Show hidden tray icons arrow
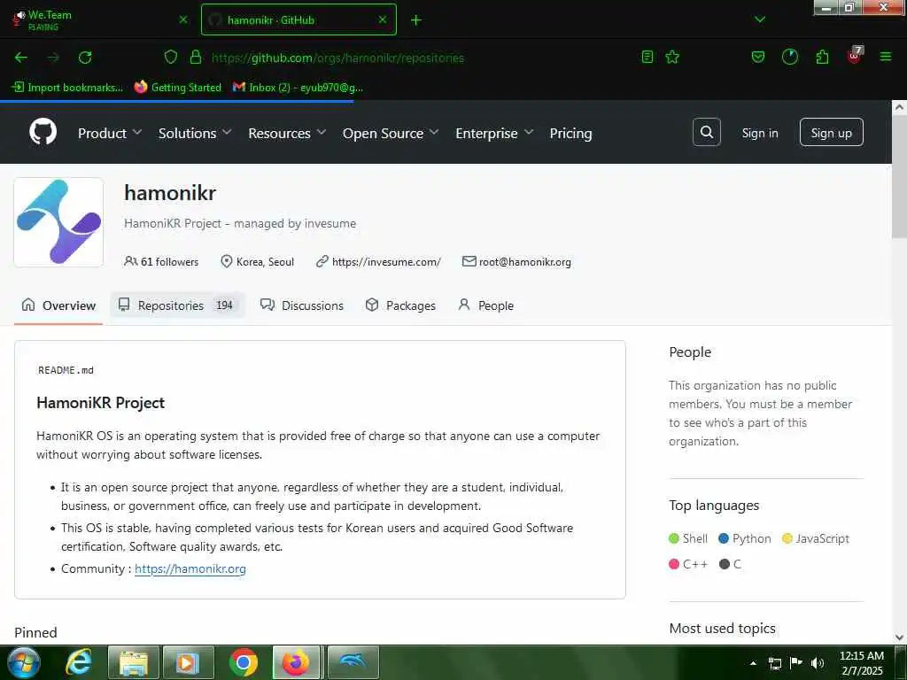This screenshot has height=680, width=907. tap(753, 663)
